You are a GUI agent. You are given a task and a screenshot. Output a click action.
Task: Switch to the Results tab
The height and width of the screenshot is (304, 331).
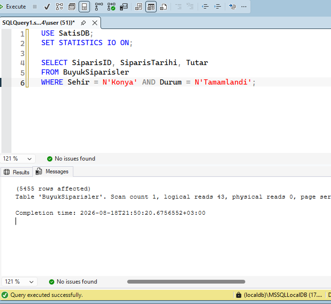coord(17,172)
